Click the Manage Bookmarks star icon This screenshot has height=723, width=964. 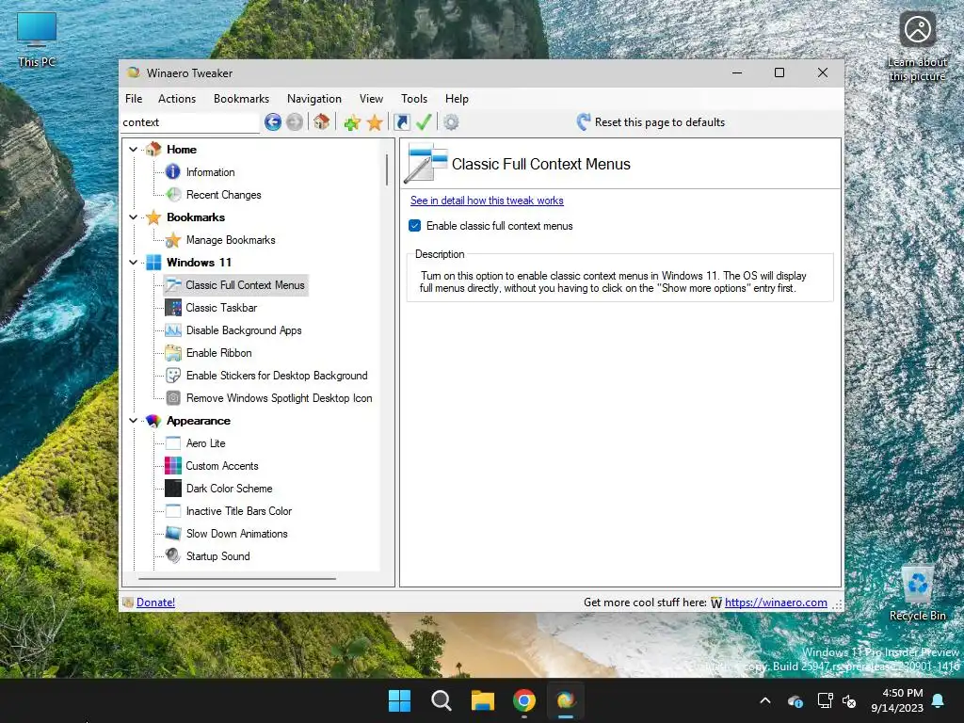173,240
